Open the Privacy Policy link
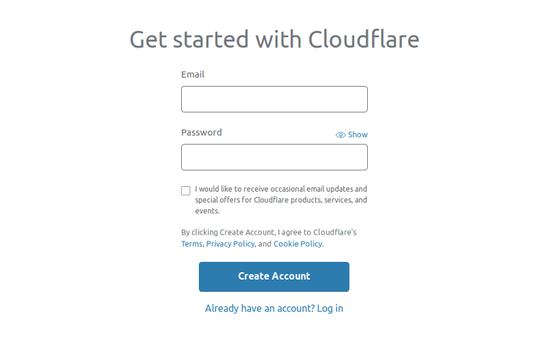The width and height of the screenshot is (547, 343). (230, 244)
